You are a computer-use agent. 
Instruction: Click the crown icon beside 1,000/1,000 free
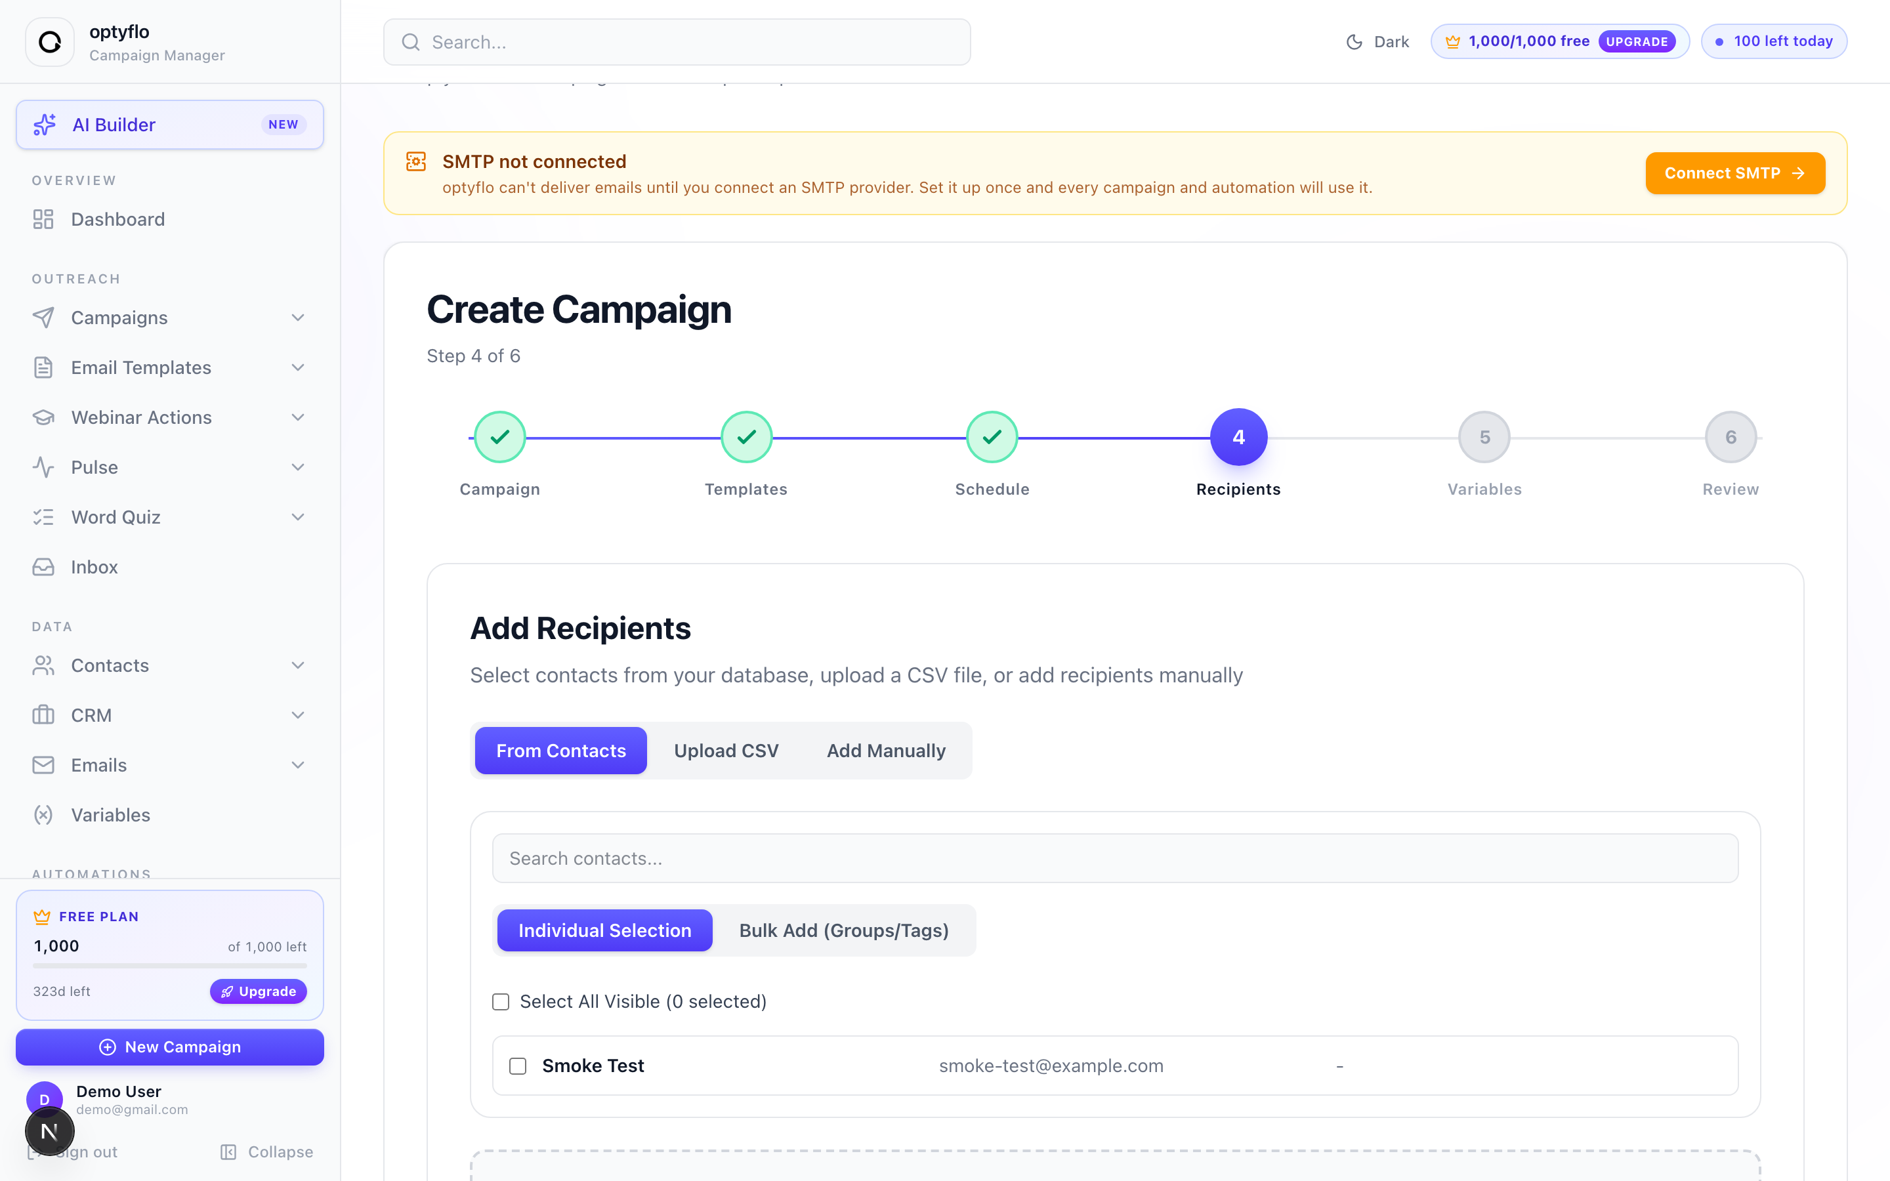coord(1453,41)
